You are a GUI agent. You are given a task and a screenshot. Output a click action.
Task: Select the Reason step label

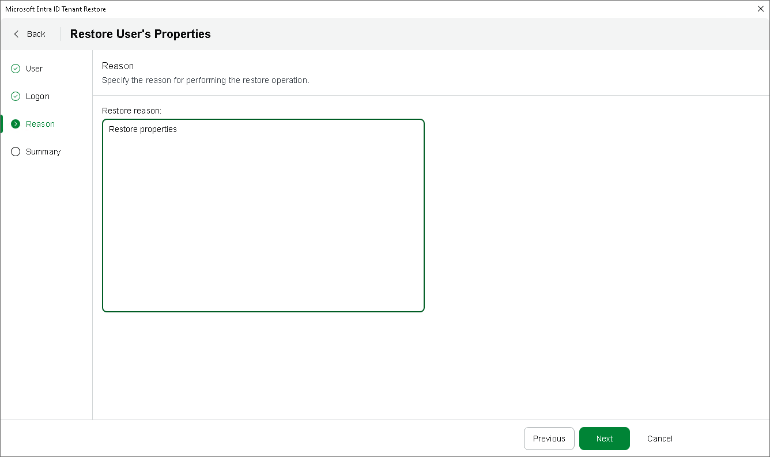[40, 124]
